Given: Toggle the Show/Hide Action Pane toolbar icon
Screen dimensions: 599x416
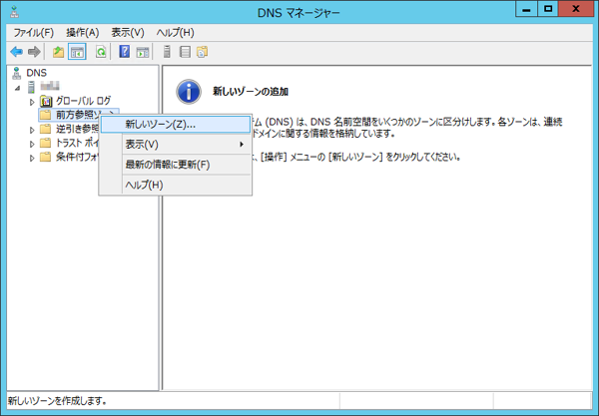Looking at the screenshot, I should click(143, 52).
